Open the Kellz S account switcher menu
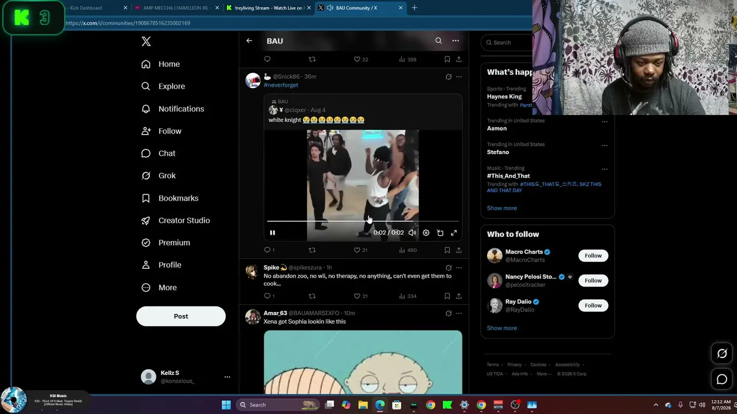Viewport: 737px width, 414px height. pyautogui.click(x=227, y=377)
